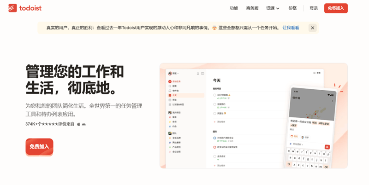This screenshot has width=369, height=185.
Task: Tap the shift key on the phone keyboard
Action: point(289,164)
